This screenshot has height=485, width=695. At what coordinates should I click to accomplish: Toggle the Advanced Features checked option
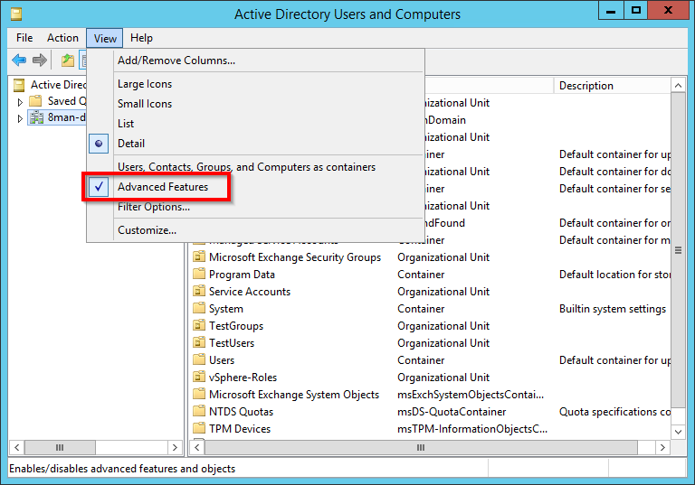(162, 187)
